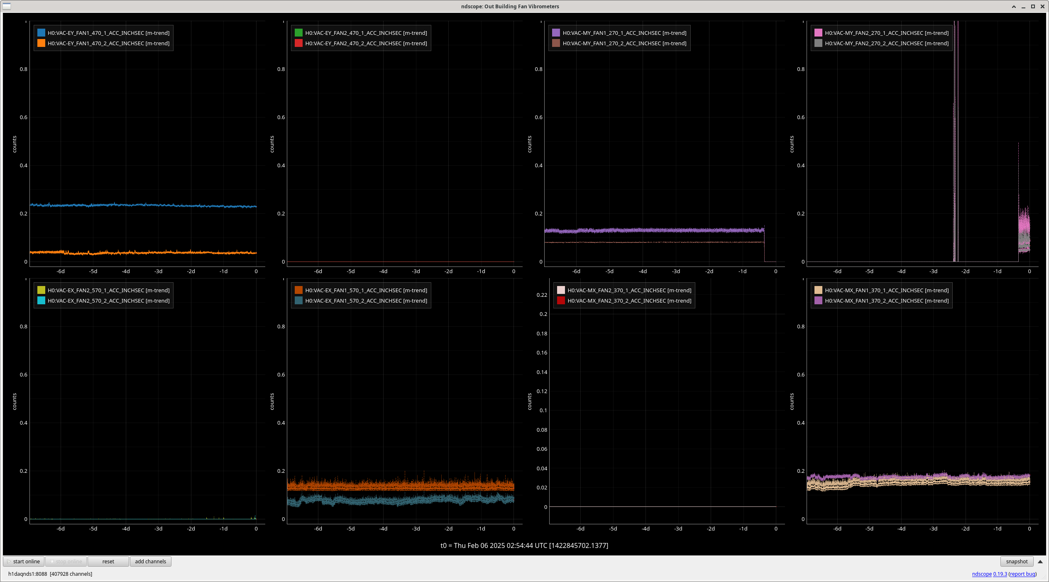
Task: Select H0:VAC-EX_FAN2_570_2_ACC_INCHSEC legend label
Action: 109,301
